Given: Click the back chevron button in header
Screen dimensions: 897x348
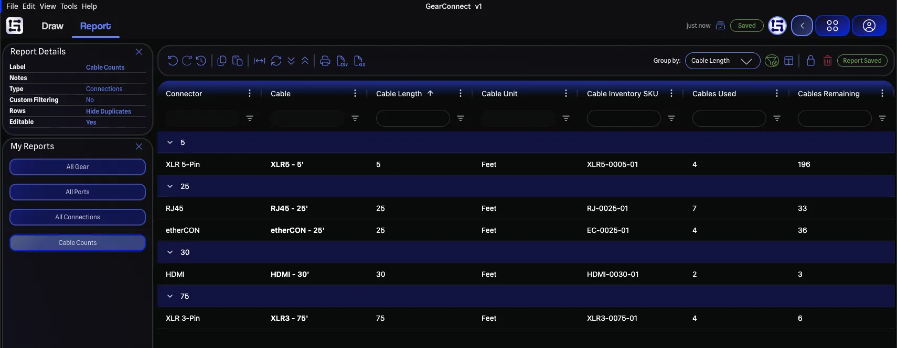Looking at the screenshot, I should tap(802, 26).
